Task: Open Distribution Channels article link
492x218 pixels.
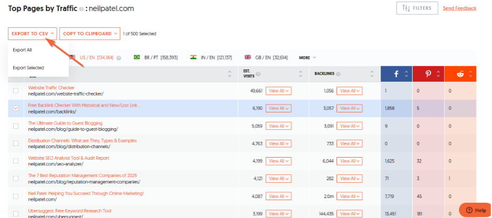Action: [x=83, y=141]
